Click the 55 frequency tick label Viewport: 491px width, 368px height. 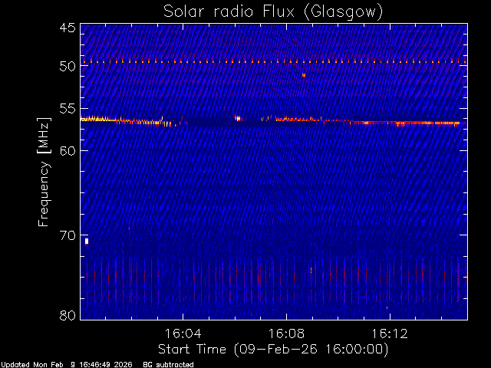(x=68, y=109)
